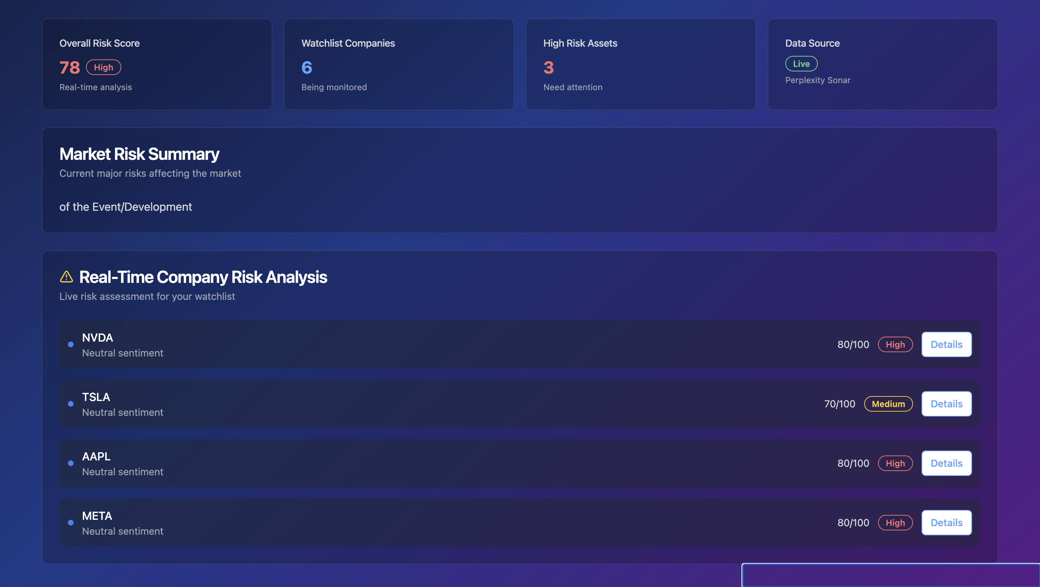Click the warning triangle icon beside Real-Time heading
Image resolution: width=1040 pixels, height=587 pixels.
[66, 277]
